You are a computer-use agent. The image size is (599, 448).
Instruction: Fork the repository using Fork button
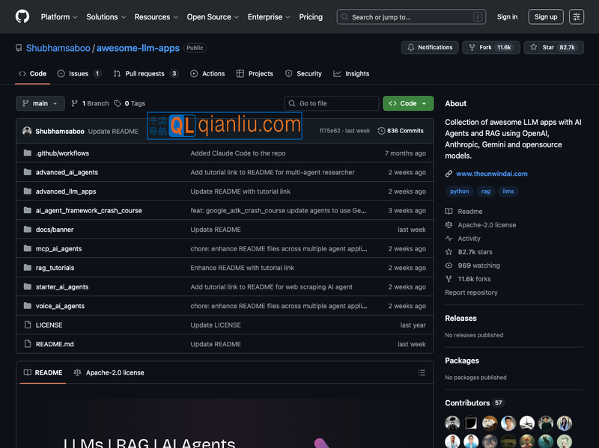(x=490, y=47)
